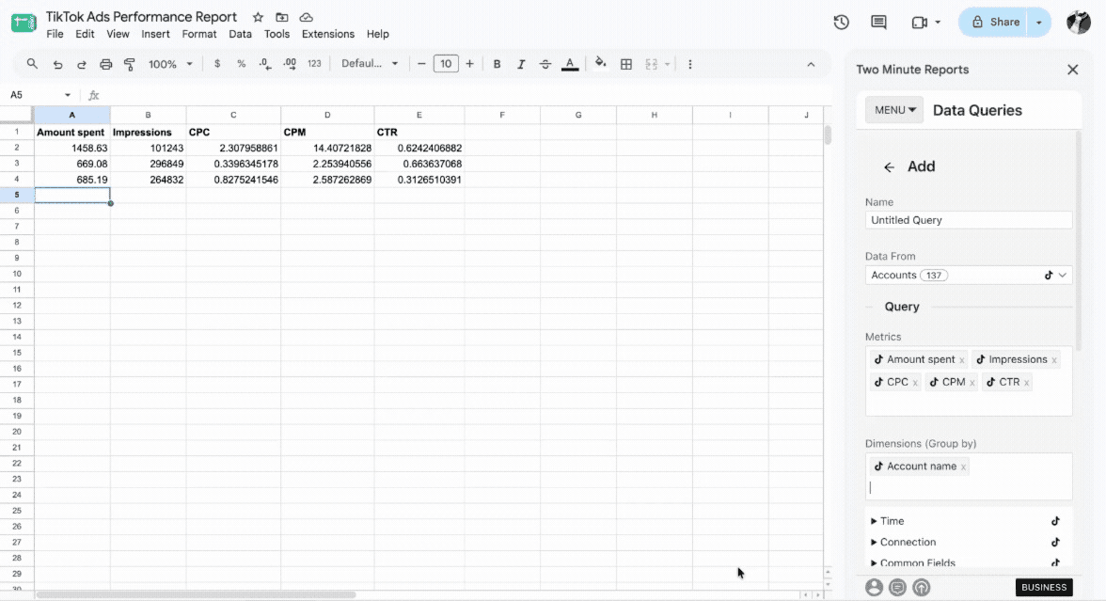Open the Share options dropdown arrow
1106x601 pixels.
[x=1039, y=22]
